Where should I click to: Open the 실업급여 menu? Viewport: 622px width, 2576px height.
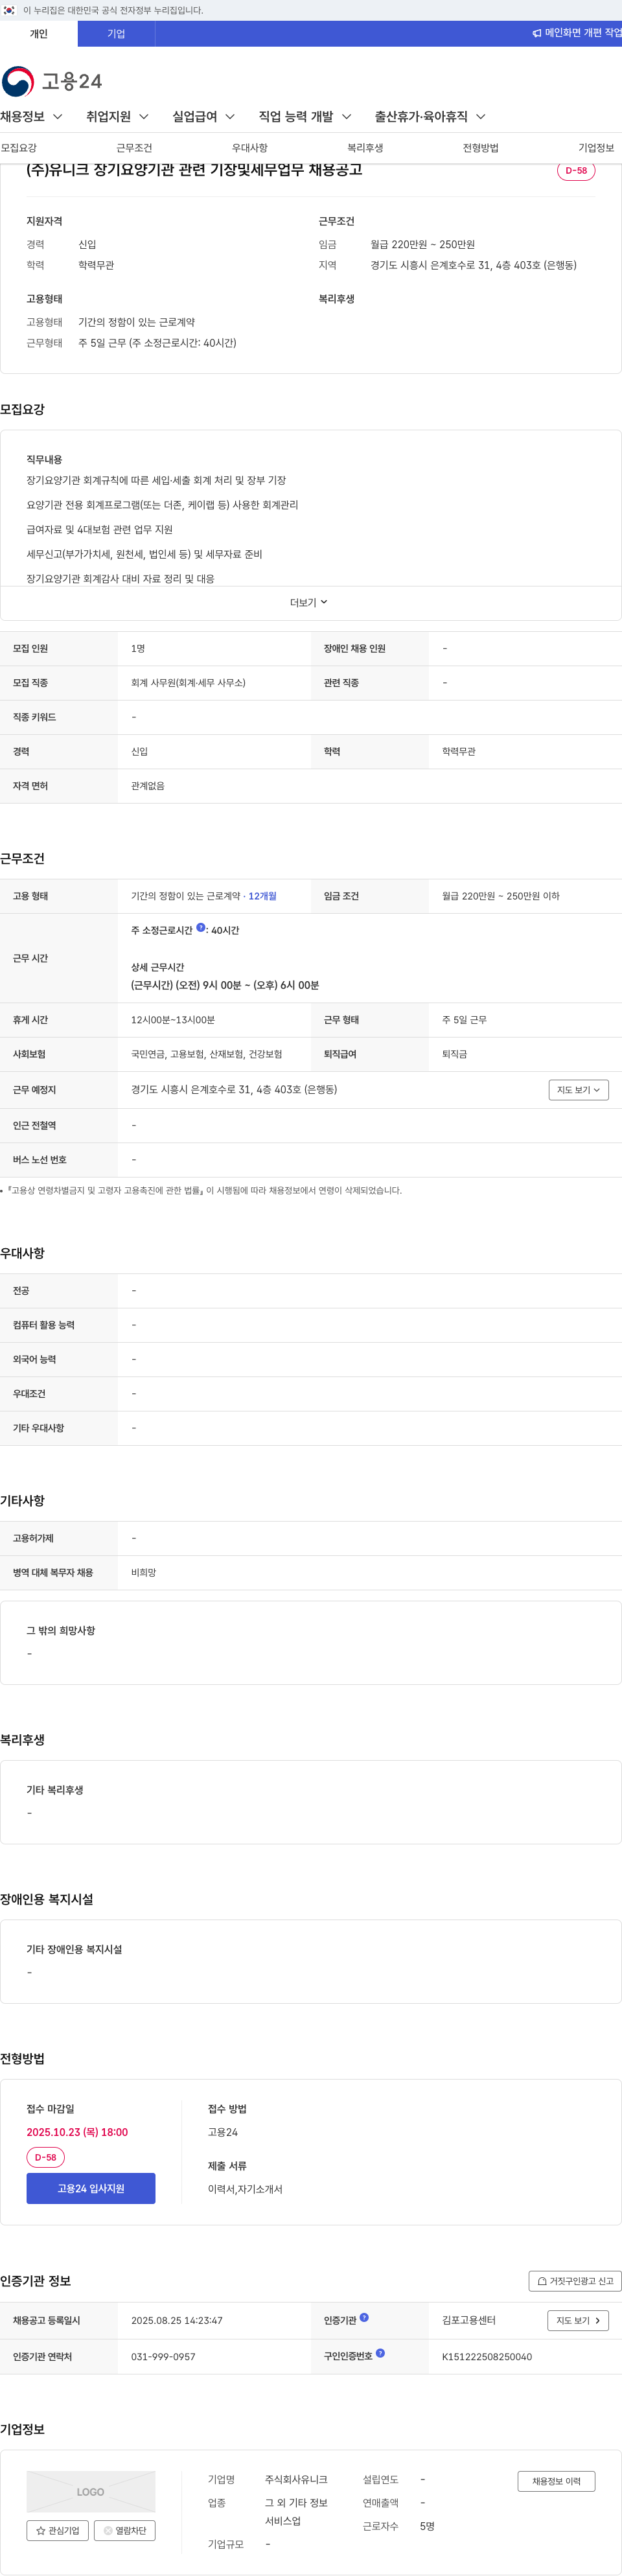click(x=204, y=117)
